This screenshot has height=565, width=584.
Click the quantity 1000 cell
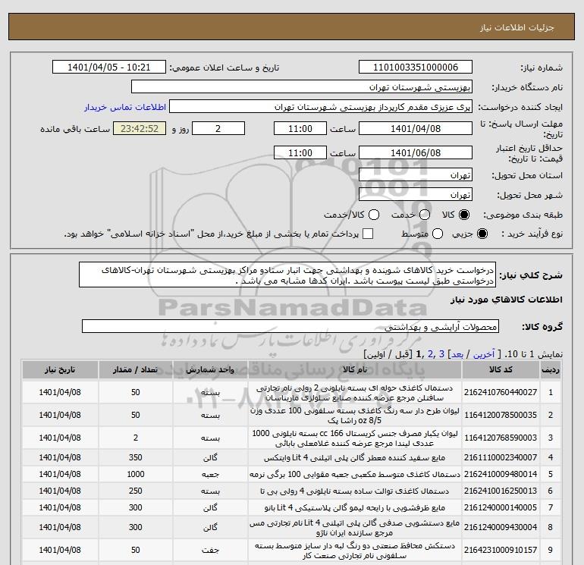point(136,474)
